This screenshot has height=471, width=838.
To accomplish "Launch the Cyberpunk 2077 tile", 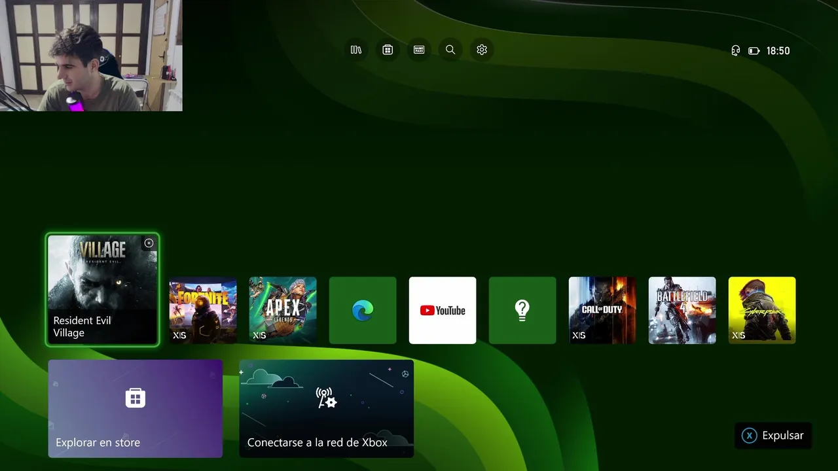I will (762, 310).
